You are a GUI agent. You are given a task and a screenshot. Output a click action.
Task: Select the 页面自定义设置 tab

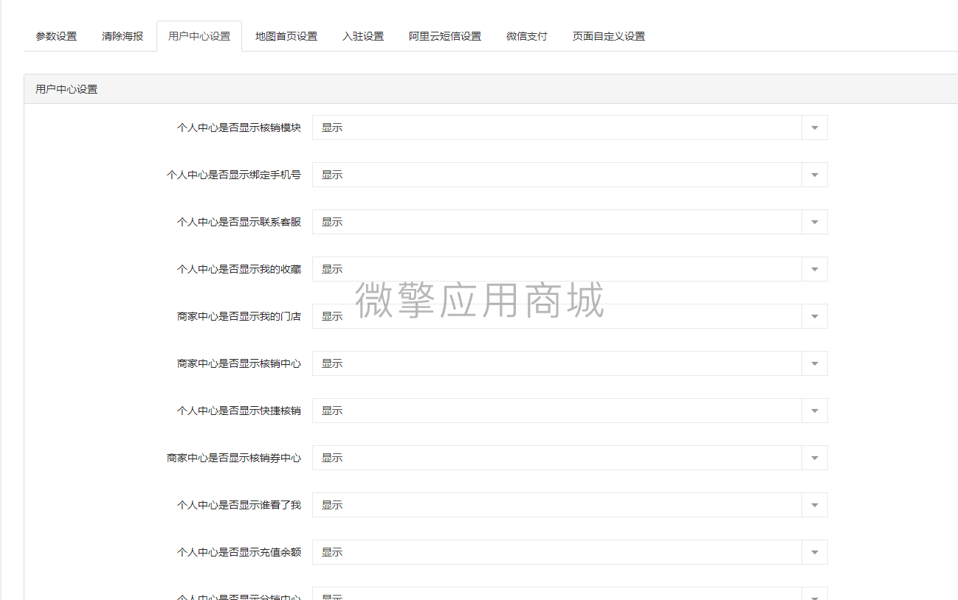[609, 36]
